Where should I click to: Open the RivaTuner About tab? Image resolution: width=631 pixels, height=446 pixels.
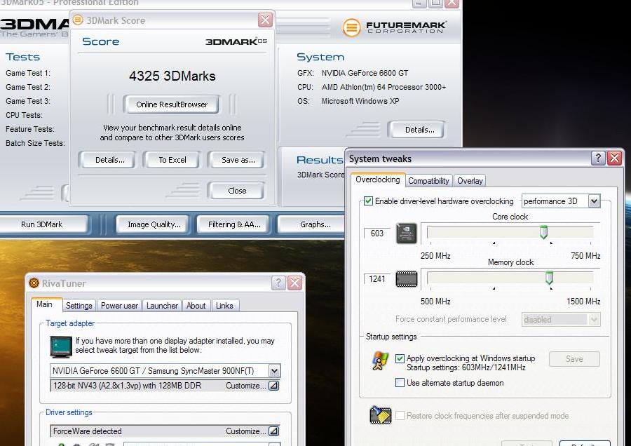pyautogui.click(x=196, y=306)
